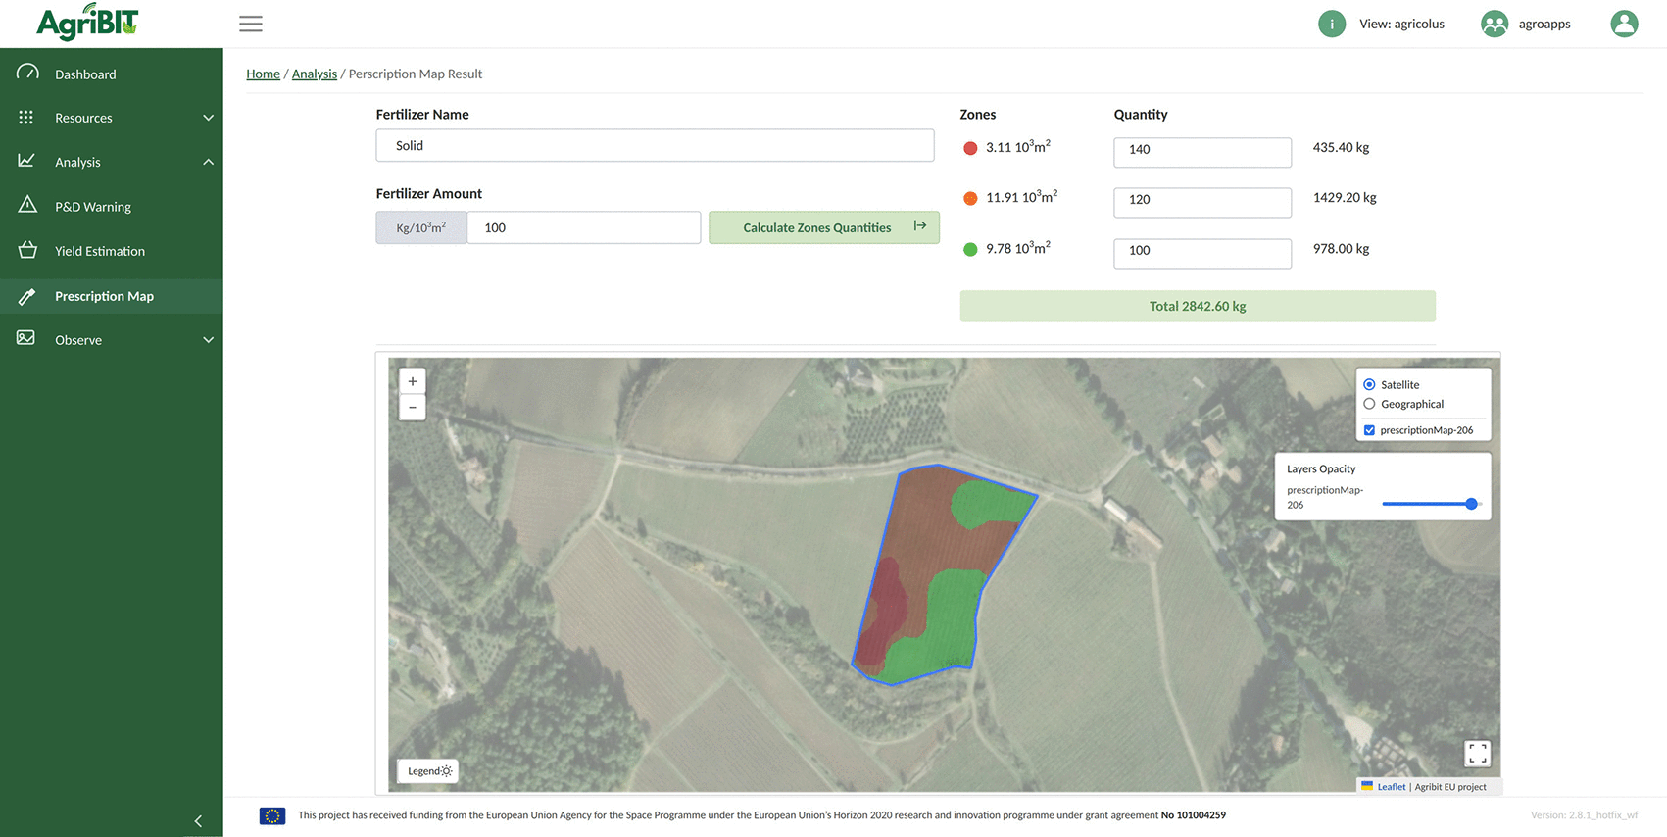Zoom in on the map
1667x837 pixels.
pos(413,381)
